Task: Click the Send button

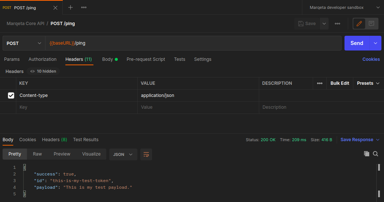Action: pyautogui.click(x=357, y=43)
